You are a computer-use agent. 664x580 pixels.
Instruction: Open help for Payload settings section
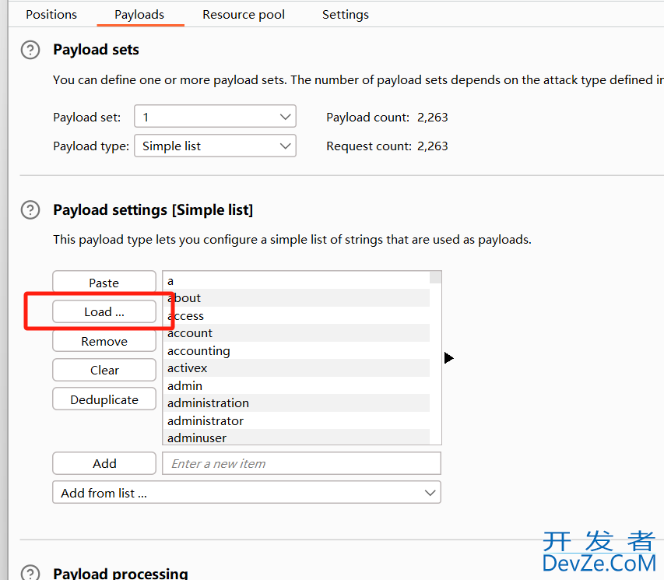pos(30,210)
